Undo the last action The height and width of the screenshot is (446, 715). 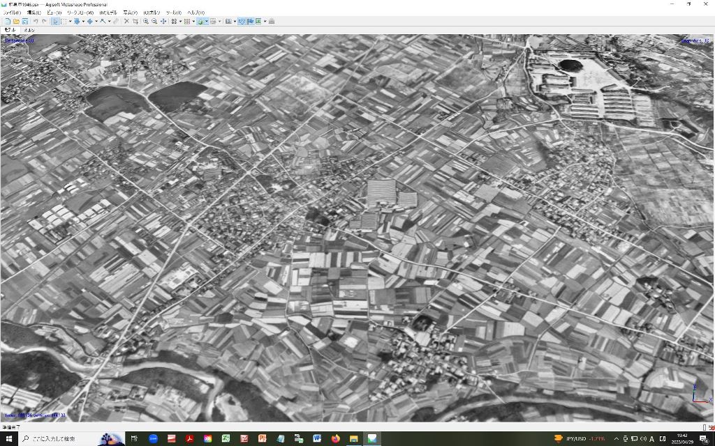(36, 22)
